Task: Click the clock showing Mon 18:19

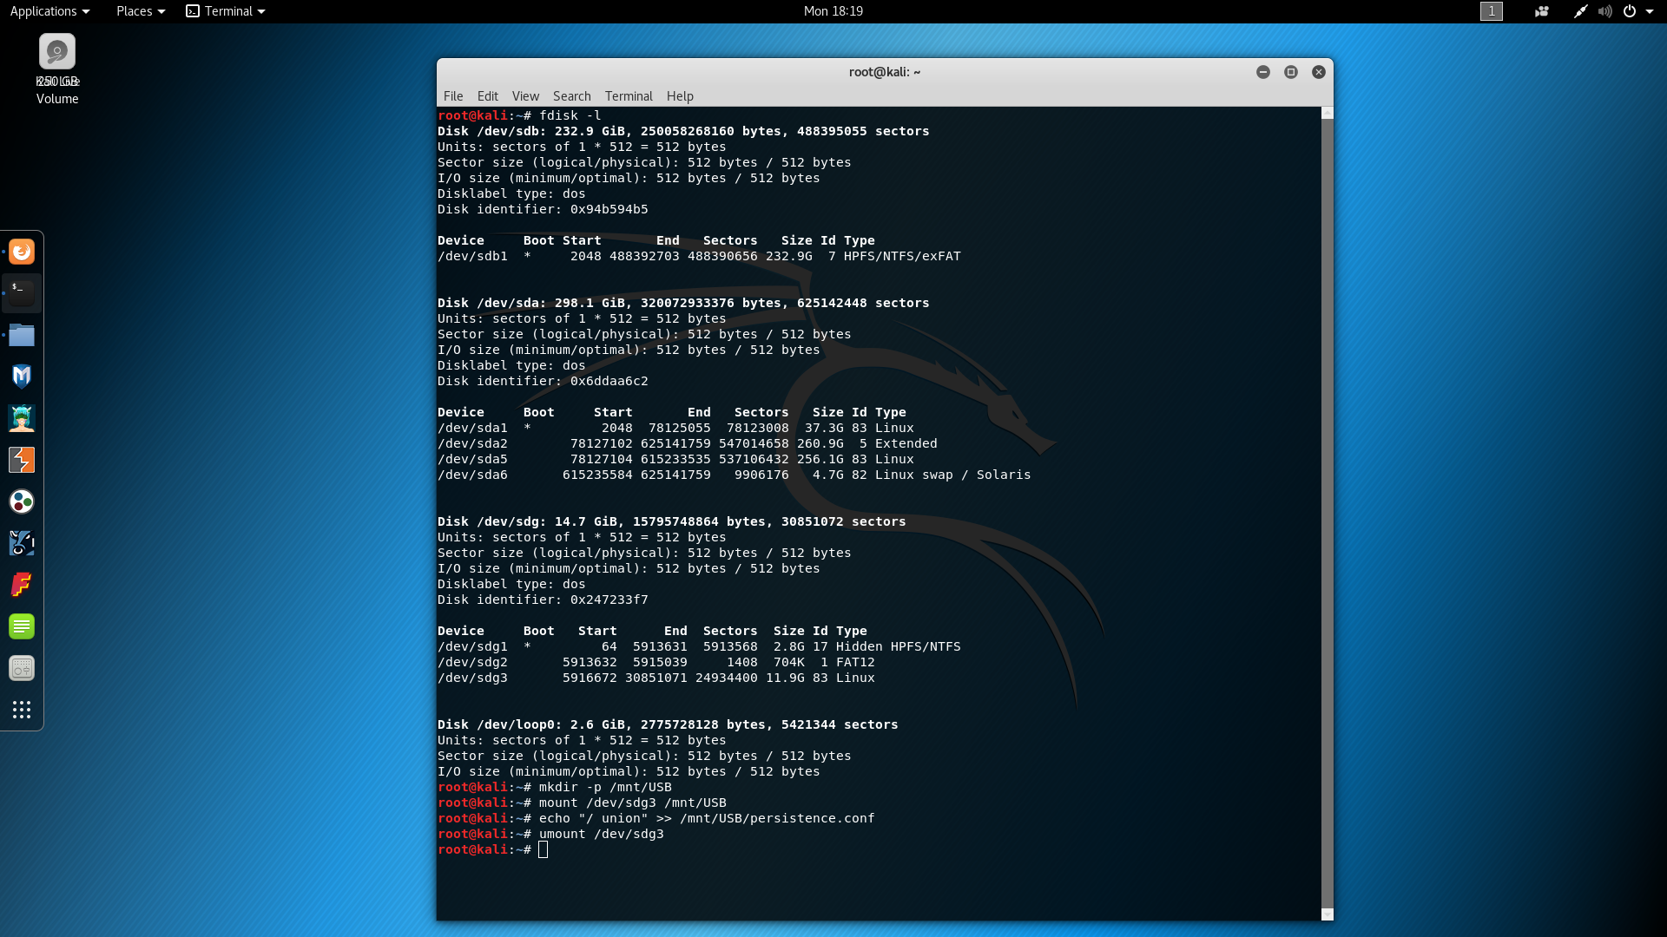Action: [833, 11]
